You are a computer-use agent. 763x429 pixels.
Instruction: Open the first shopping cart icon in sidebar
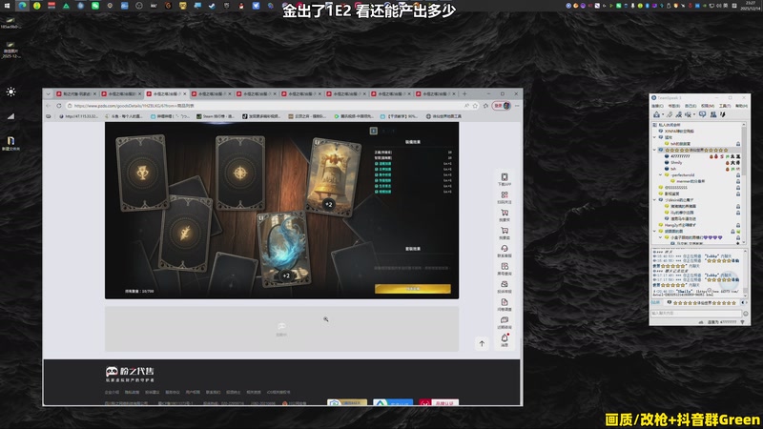pos(505,213)
